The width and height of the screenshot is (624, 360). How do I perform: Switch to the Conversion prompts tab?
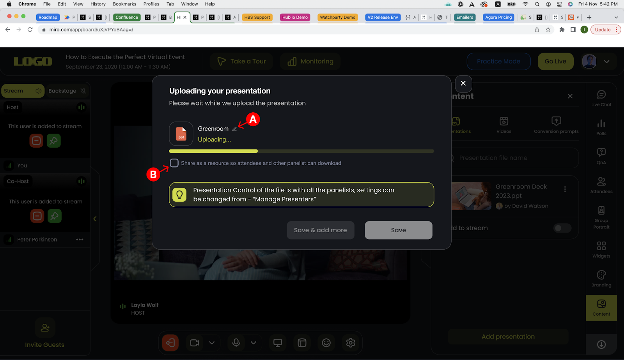556,125
